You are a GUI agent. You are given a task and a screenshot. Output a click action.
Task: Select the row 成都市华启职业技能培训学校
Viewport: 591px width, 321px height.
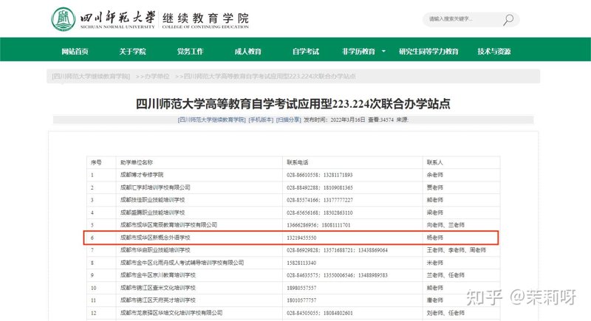pos(293,250)
